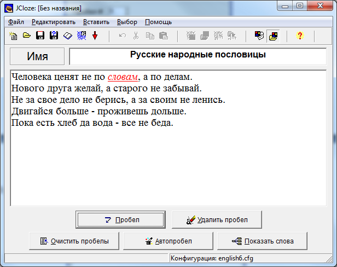Click folder icon with colored shapes to load configuration
Screen dimensions: 337x267
pos(273,36)
